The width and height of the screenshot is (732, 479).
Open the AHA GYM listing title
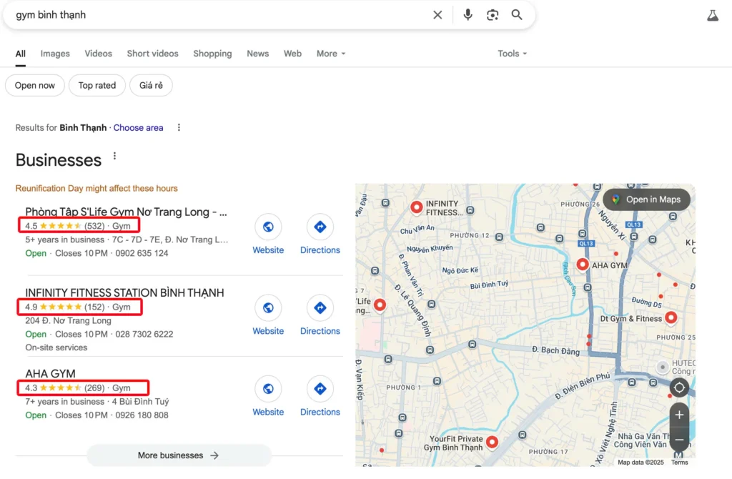51,373
